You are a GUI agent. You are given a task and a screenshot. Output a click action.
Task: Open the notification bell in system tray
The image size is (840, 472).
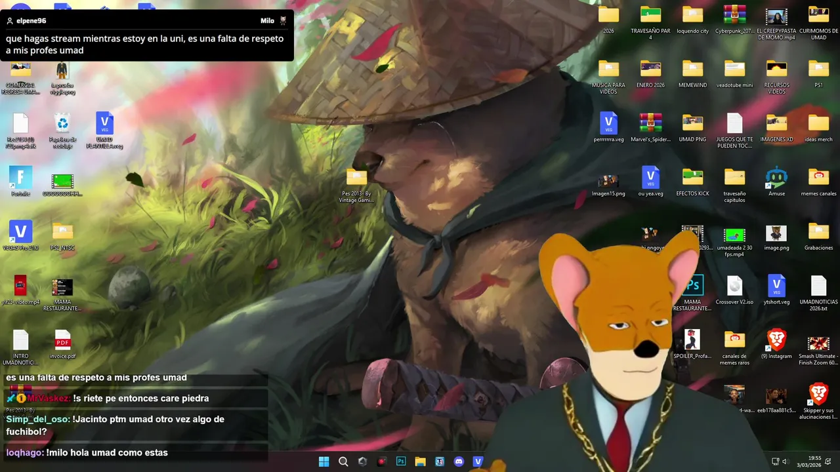(x=828, y=462)
